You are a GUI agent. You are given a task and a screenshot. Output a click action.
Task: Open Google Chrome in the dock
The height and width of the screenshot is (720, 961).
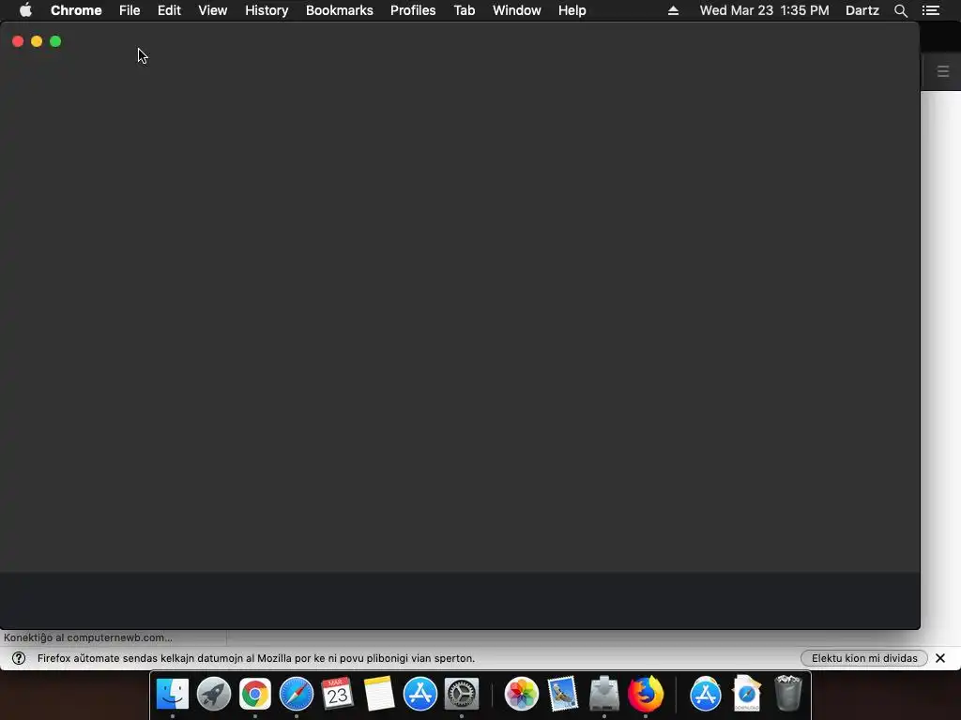click(x=255, y=694)
